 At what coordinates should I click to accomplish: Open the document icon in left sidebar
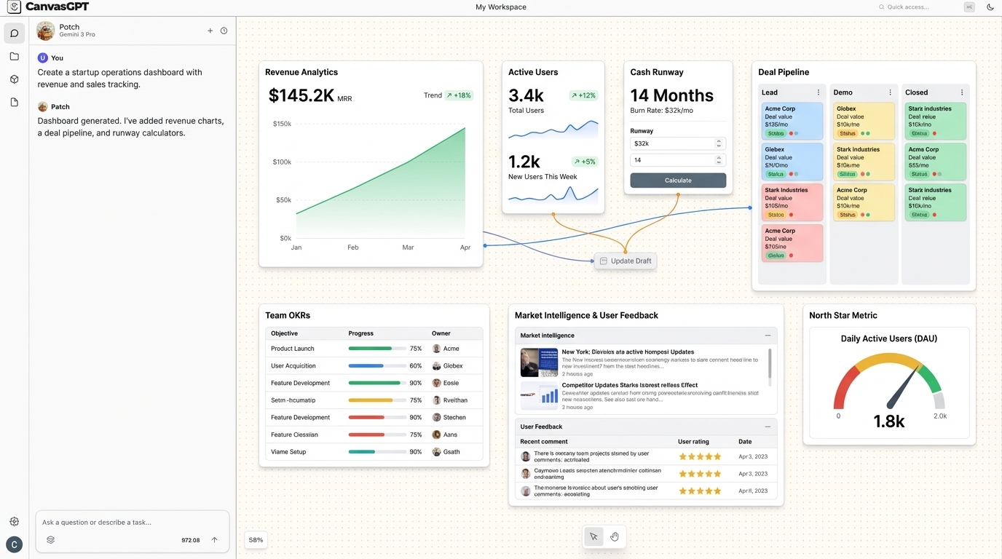point(14,103)
